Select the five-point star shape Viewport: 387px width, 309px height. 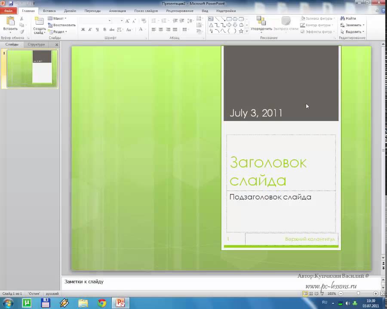click(x=241, y=31)
